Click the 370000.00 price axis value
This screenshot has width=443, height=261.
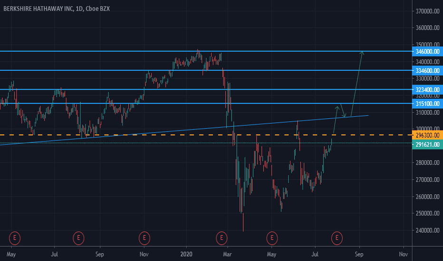click(427, 11)
